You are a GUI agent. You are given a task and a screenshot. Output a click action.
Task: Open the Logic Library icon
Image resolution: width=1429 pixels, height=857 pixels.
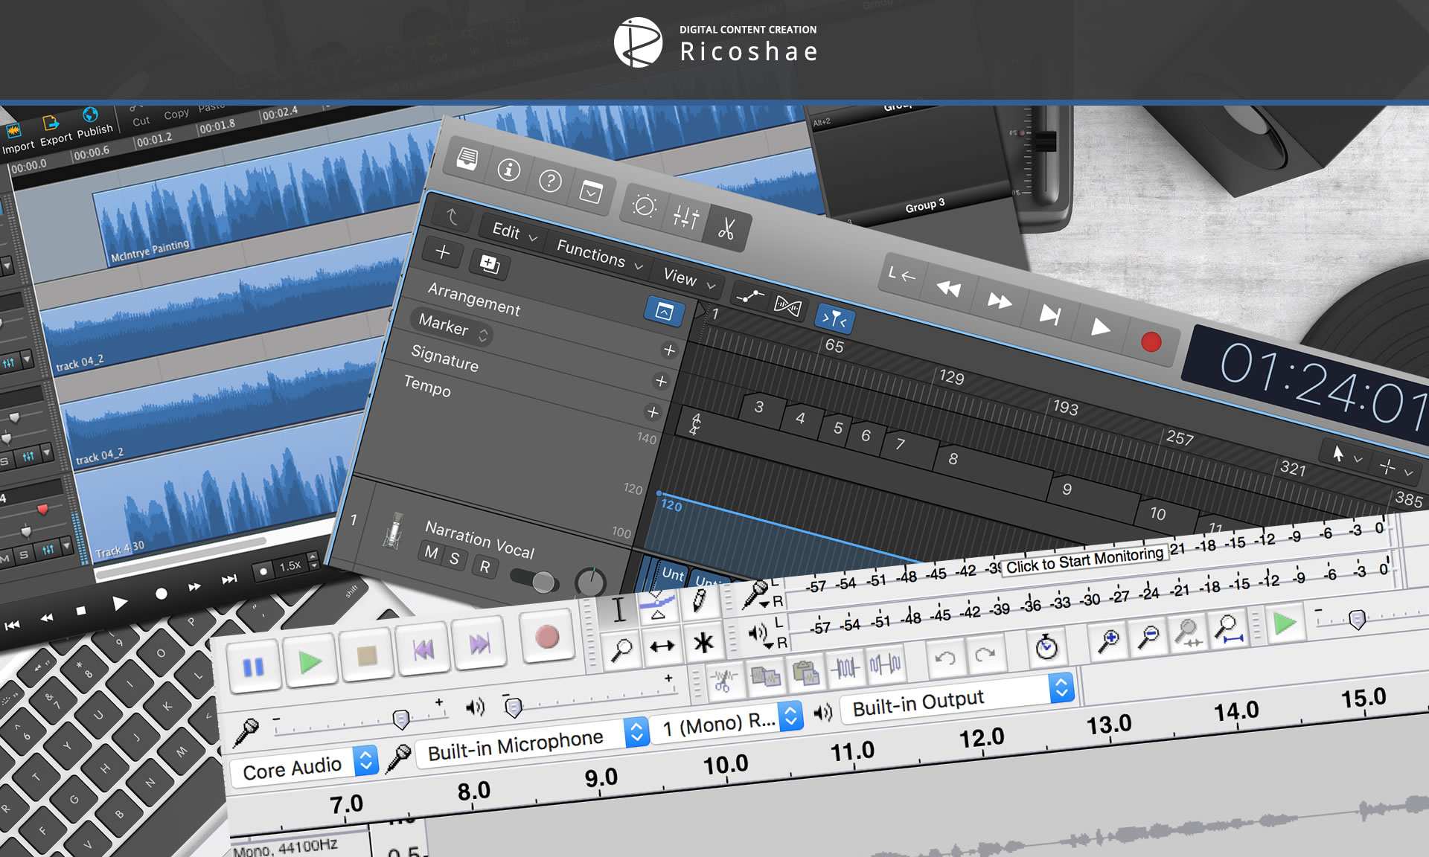point(467,158)
